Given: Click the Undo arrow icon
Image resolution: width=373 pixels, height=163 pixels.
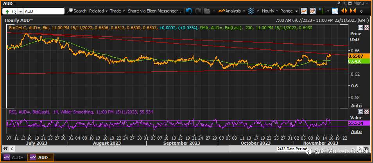Looking at the screenshot, I should coord(189,11).
